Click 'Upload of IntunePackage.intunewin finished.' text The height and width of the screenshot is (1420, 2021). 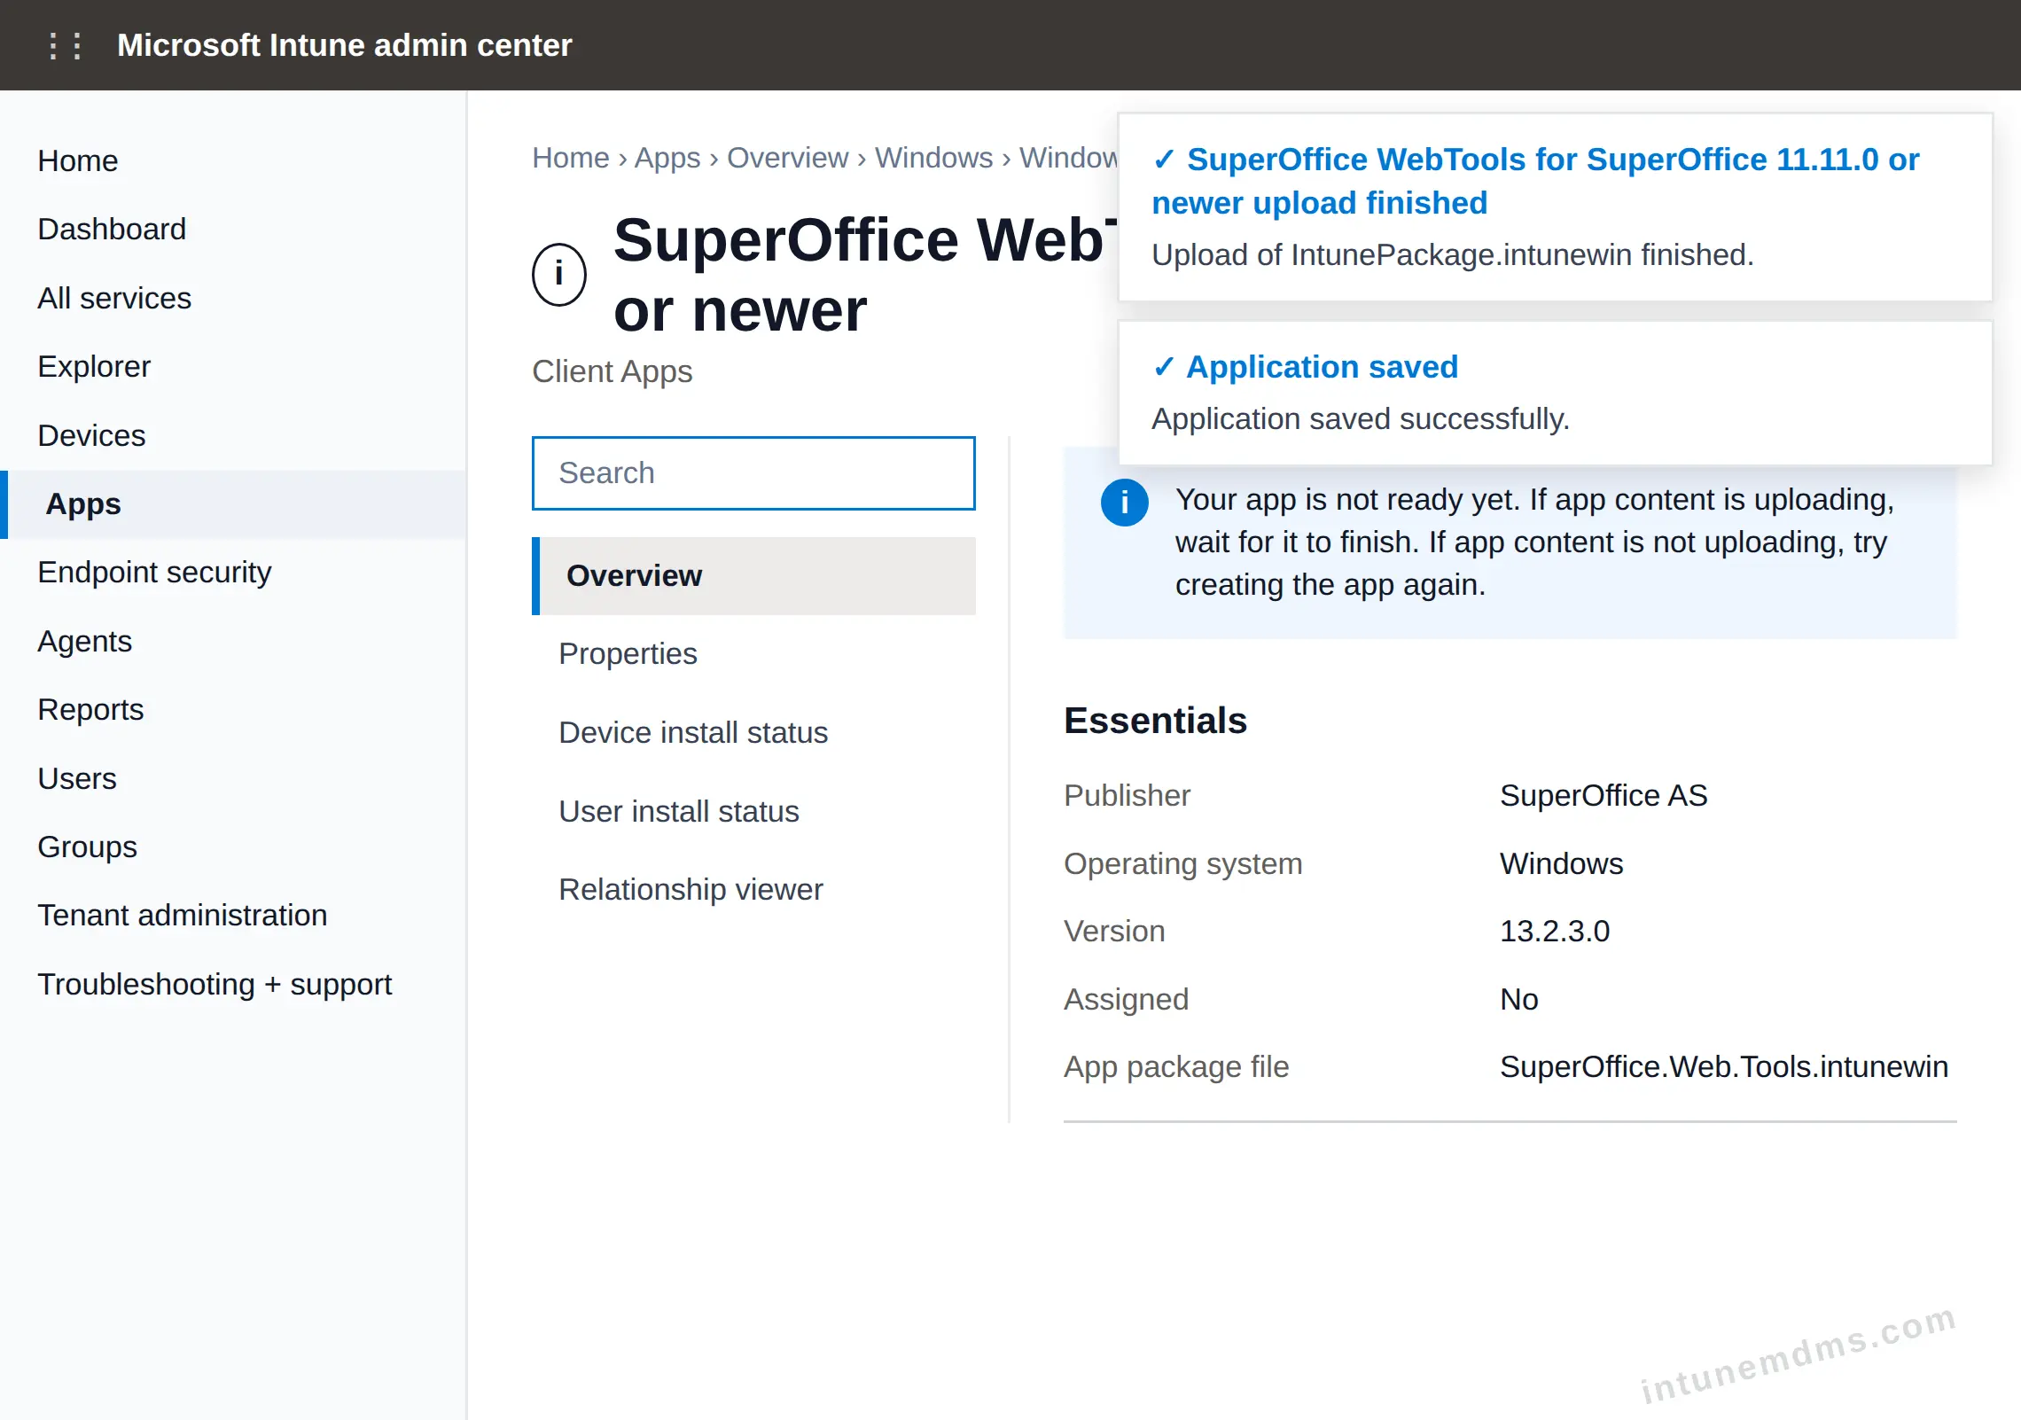pos(1453,255)
